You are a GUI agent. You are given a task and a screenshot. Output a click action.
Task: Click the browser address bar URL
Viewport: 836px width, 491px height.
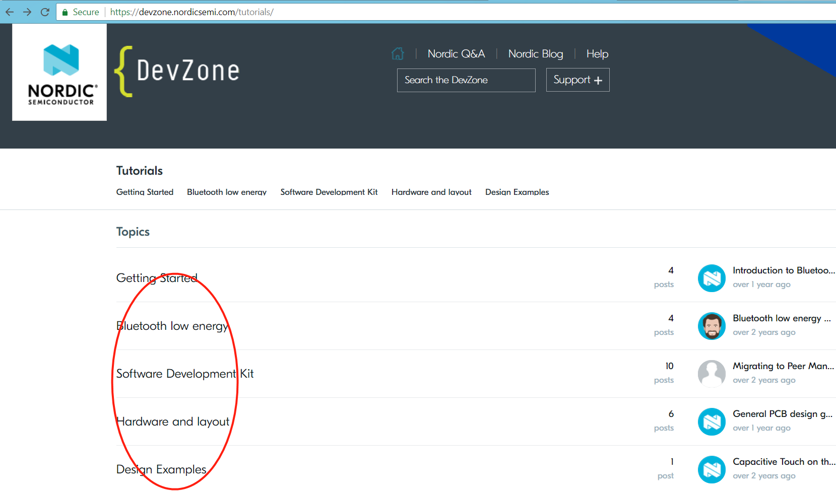pos(191,12)
